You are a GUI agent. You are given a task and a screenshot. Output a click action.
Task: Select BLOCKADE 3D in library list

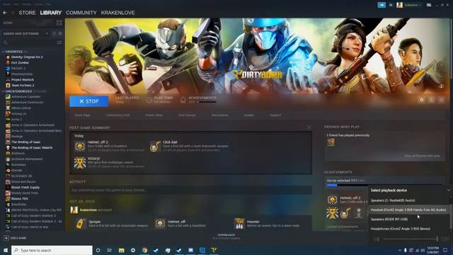[22, 176]
